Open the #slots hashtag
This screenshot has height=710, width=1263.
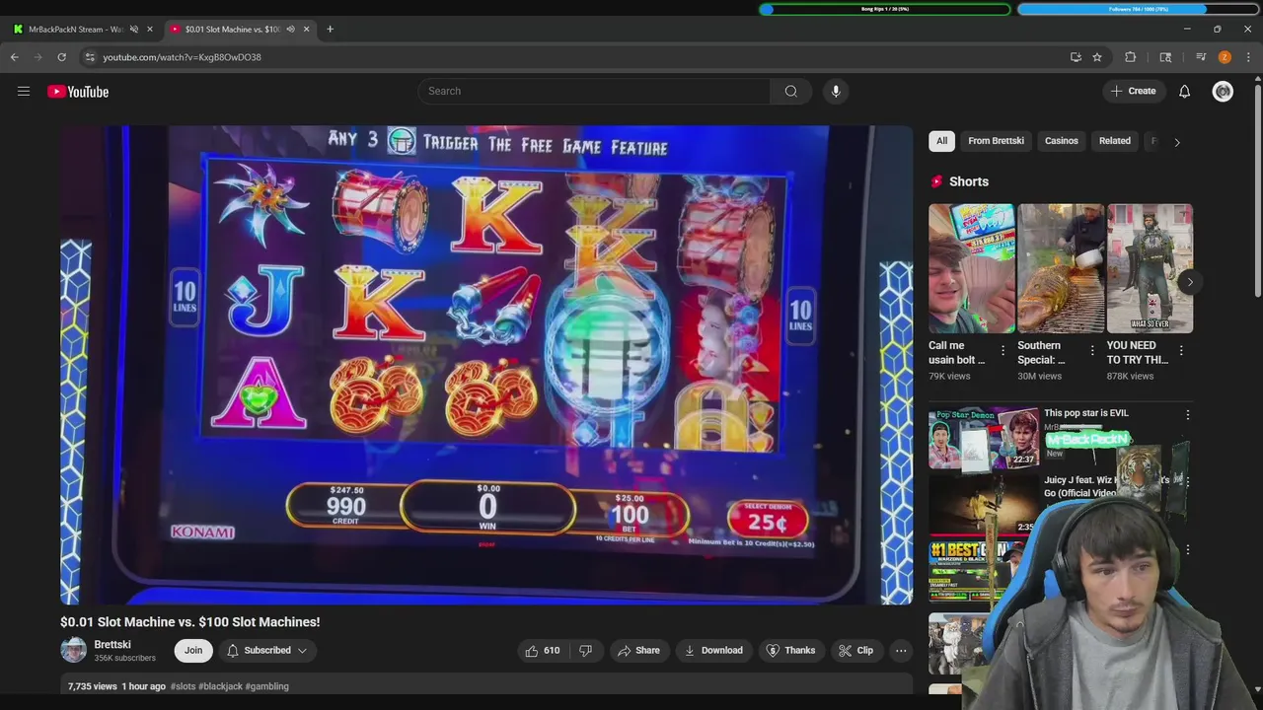pos(183,686)
